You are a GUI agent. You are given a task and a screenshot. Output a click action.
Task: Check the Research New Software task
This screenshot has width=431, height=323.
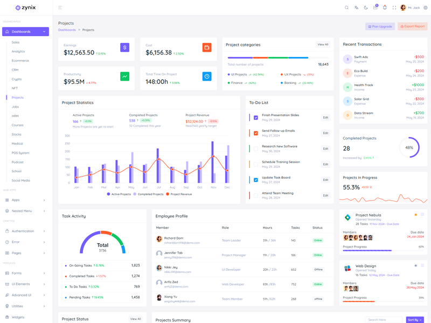click(x=256, y=149)
